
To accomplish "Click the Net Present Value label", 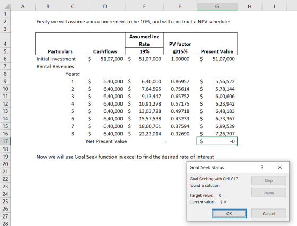I will point(107,141).
